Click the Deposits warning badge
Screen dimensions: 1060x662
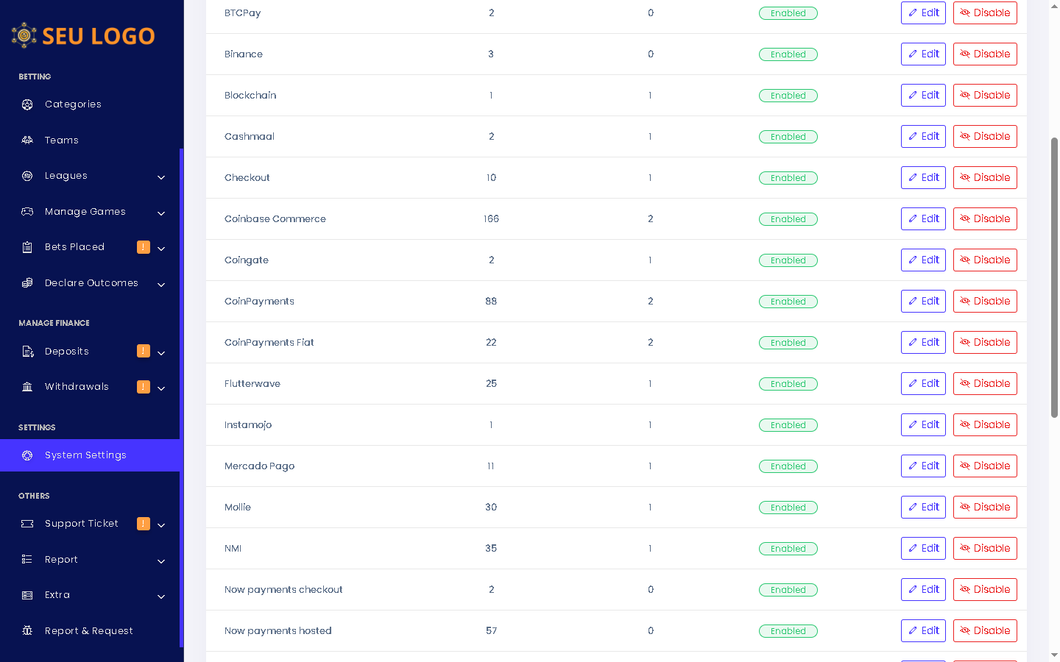(x=144, y=351)
